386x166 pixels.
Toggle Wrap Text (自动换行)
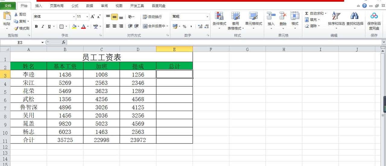click(152, 17)
